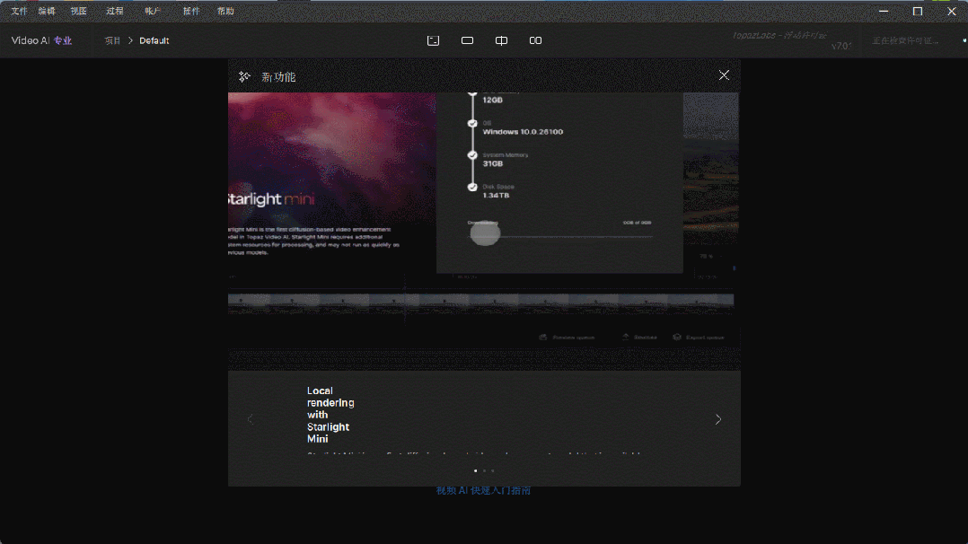Viewport: 968px width, 544px height.
Task: Click the Video AI 专业 logo
Action: tap(41, 40)
